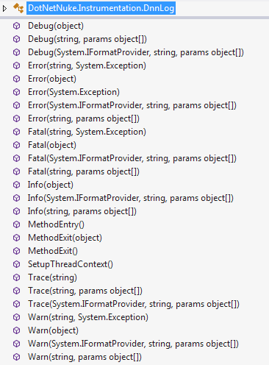Choose Fatal(System.IFormatProvider, string, params object[])
269x365 pixels.
(x=132, y=158)
